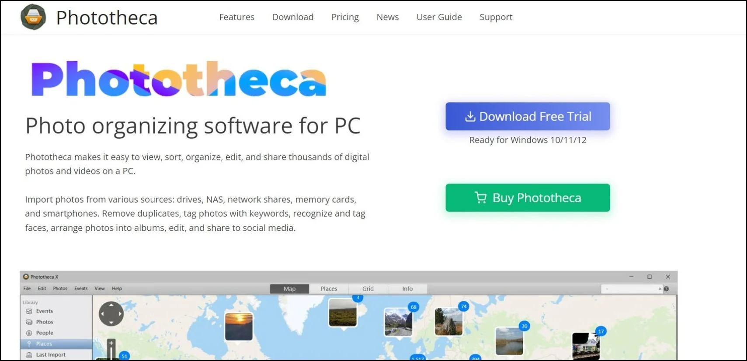Click the Buy Phototheca button
Screen dimensions: 747x361
click(x=528, y=198)
